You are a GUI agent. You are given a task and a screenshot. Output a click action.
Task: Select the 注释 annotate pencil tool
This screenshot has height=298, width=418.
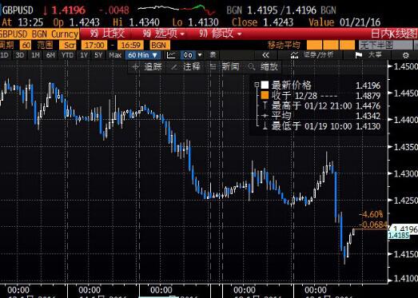point(185,66)
